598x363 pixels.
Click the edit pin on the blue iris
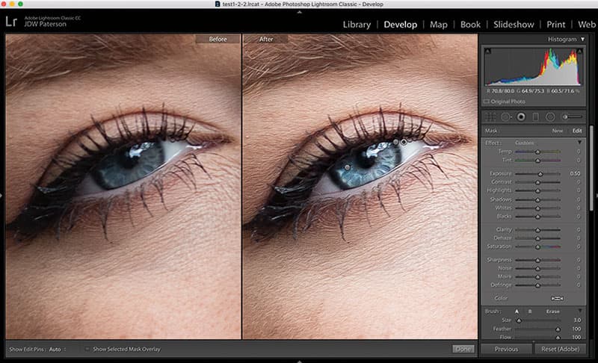347,167
